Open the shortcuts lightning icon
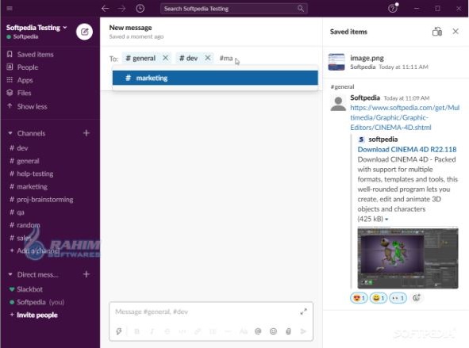Image resolution: width=469 pixels, height=348 pixels. tap(119, 331)
